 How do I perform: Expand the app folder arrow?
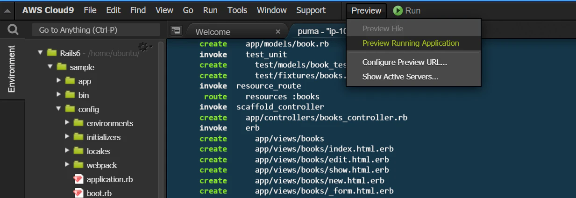(58, 81)
